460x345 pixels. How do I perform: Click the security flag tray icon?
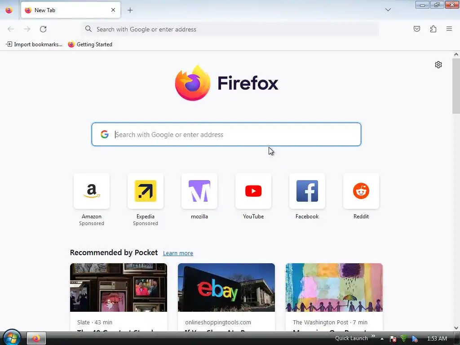point(393,339)
